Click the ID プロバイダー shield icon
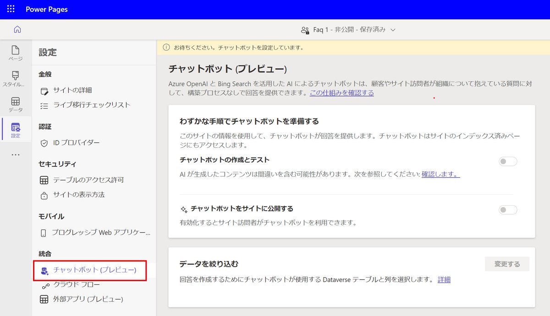The height and width of the screenshot is (316, 550). 44,143
